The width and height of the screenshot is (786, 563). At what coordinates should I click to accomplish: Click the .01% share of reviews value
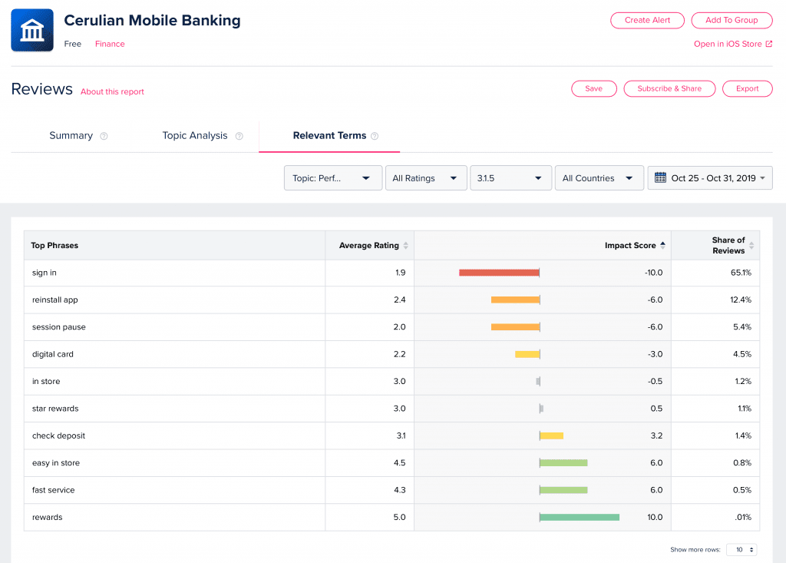[743, 517]
